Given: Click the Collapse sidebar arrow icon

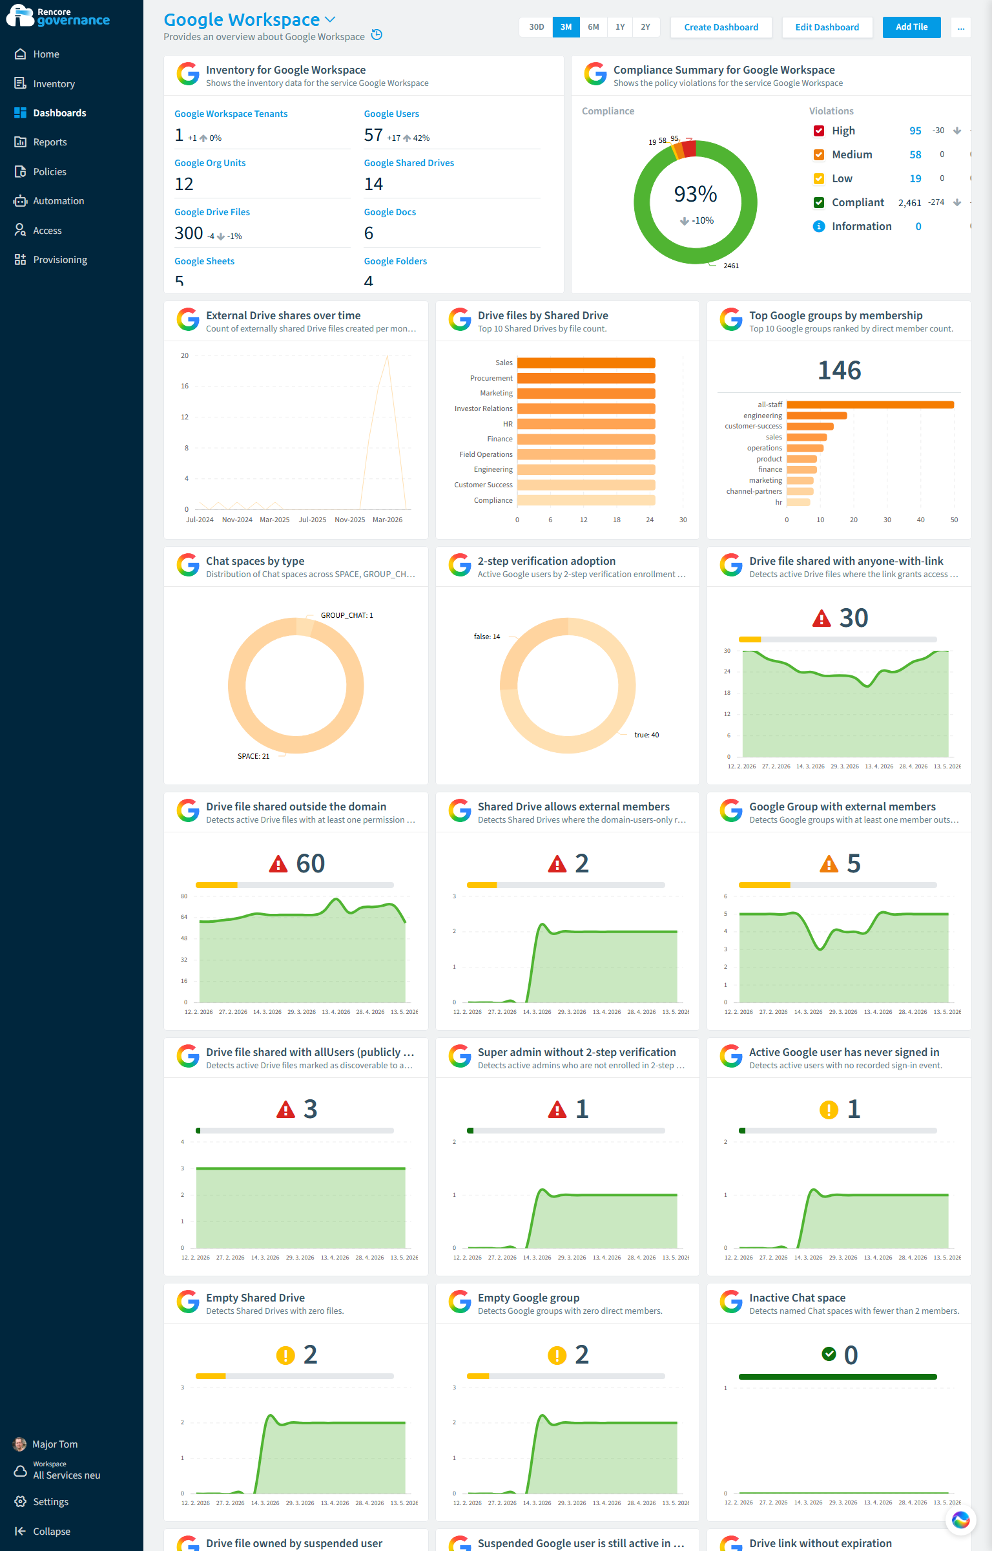Looking at the screenshot, I should point(21,1531).
